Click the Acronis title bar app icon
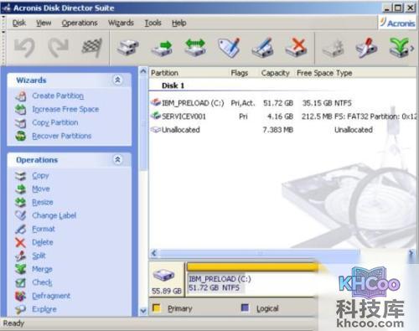 coord(6,8)
